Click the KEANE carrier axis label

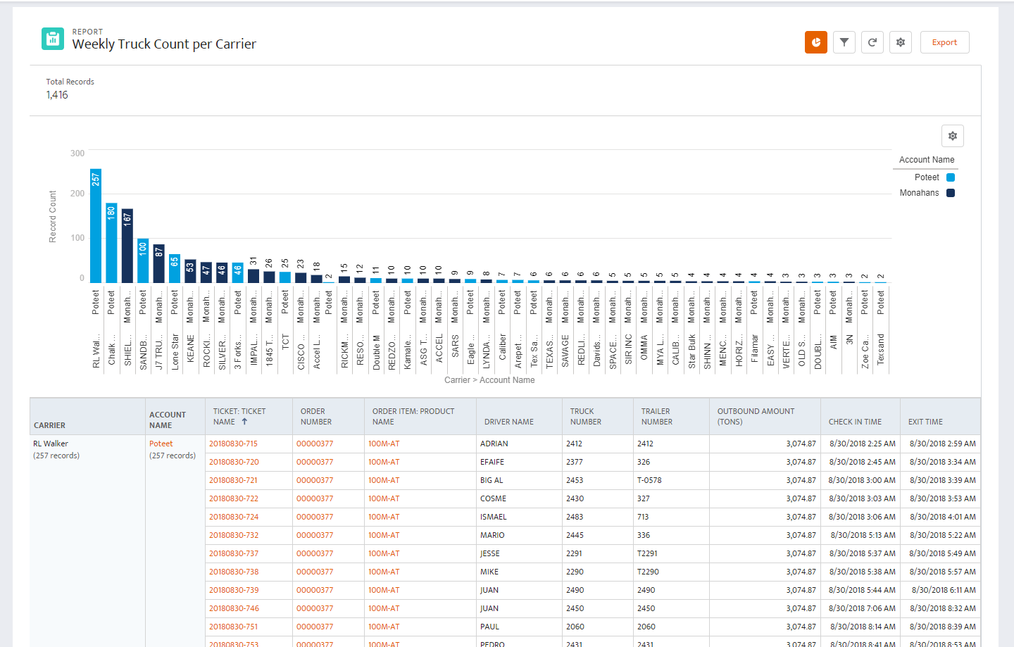[x=190, y=349]
